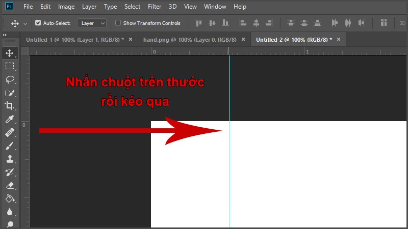The height and width of the screenshot is (229, 408).
Task: Close the hand.png tab
Action: point(243,40)
